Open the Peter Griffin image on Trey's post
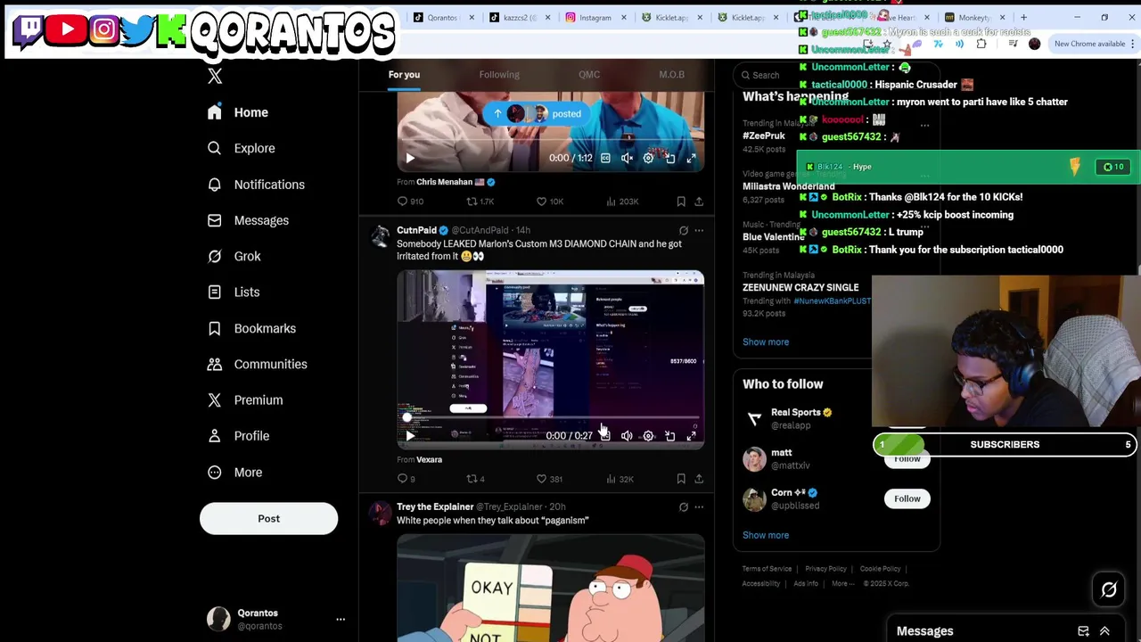Viewport: 1141px width, 642px height. click(x=550, y=588)
